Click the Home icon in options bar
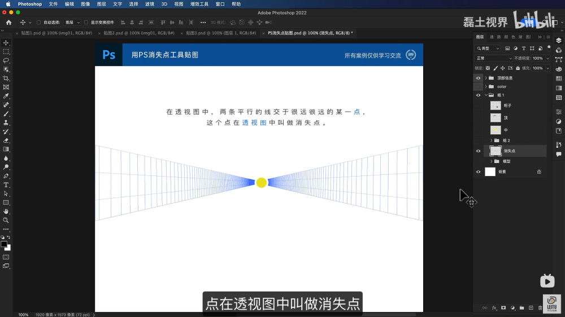Screen dimensions: 565x317 8,23
